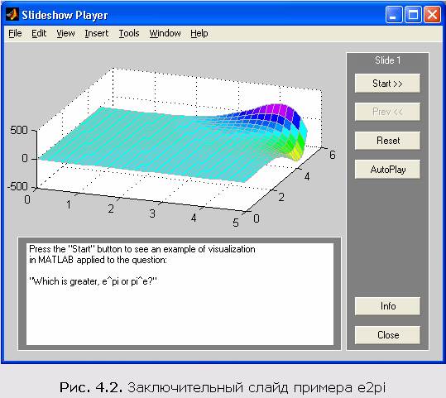Viewport: 446px width, 398px height.
Task: Open the File menu
Action: click(15, 33)
